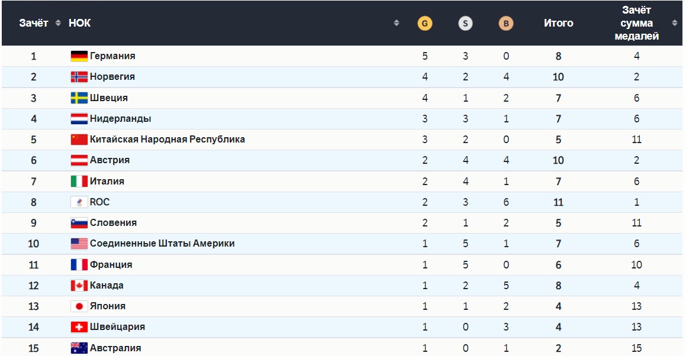The image size is (686, 356).
Task: Select the Словения table row name
Action: tap(113, 223)
